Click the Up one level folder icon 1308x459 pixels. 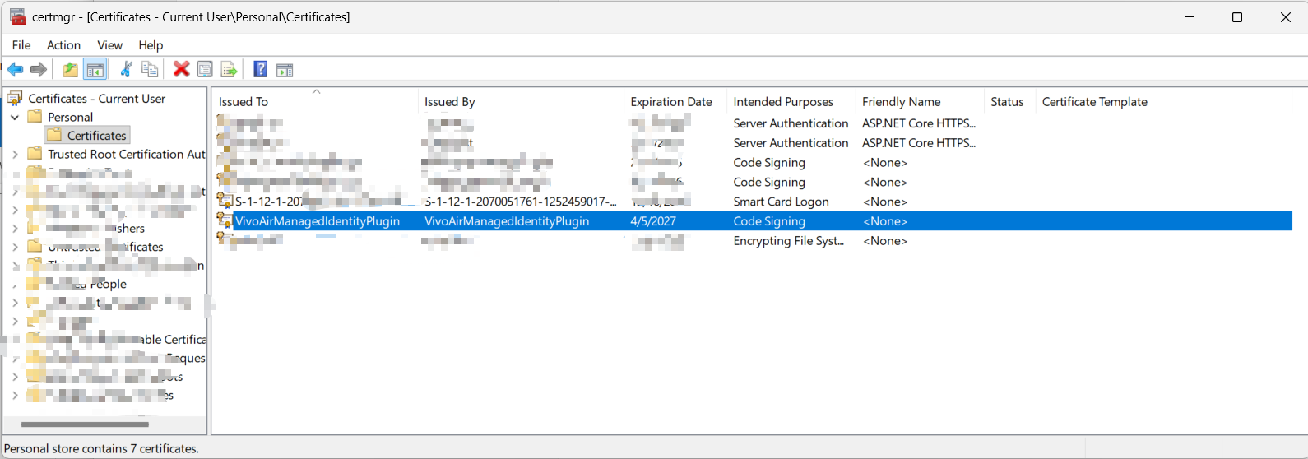[x=71, y=70]
